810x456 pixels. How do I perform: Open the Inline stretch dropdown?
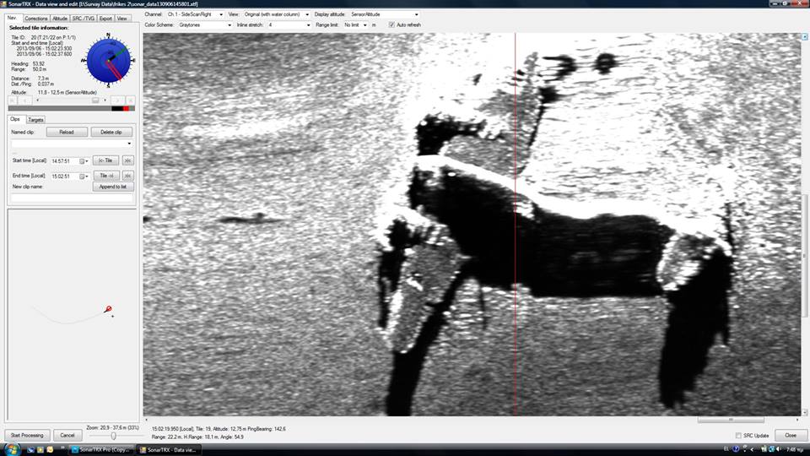(x=289, y=25)
